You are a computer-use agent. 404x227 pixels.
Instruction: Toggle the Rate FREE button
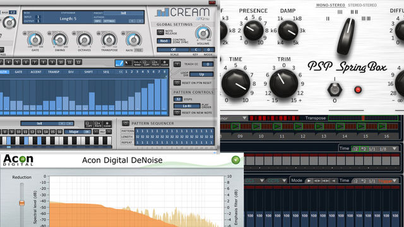tap(138, 50)
